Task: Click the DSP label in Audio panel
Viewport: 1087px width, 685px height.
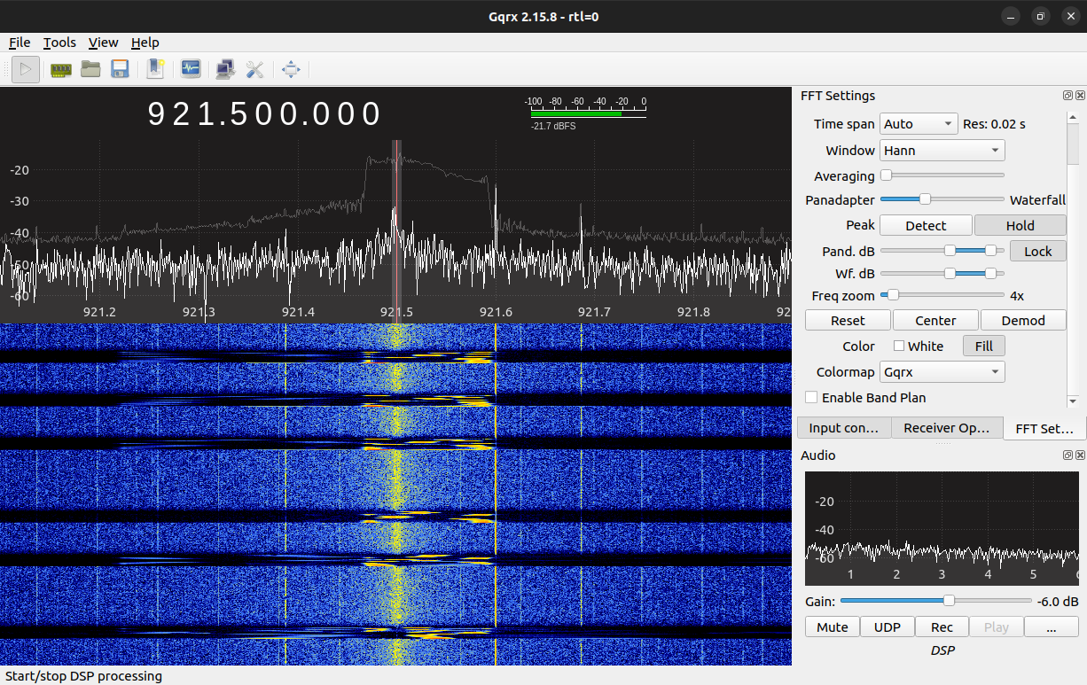Action: [x=942, y=650]
